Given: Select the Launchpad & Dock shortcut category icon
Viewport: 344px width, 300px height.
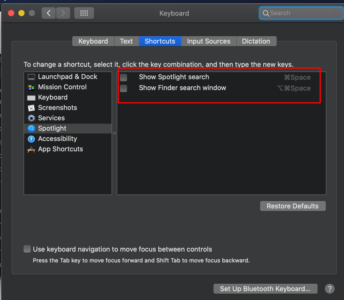Looking at the screenshot, I should tap(31, 77).
